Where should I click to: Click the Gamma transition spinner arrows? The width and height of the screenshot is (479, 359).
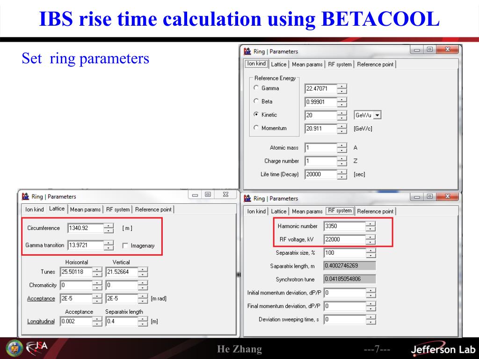(x=109, y=245)
